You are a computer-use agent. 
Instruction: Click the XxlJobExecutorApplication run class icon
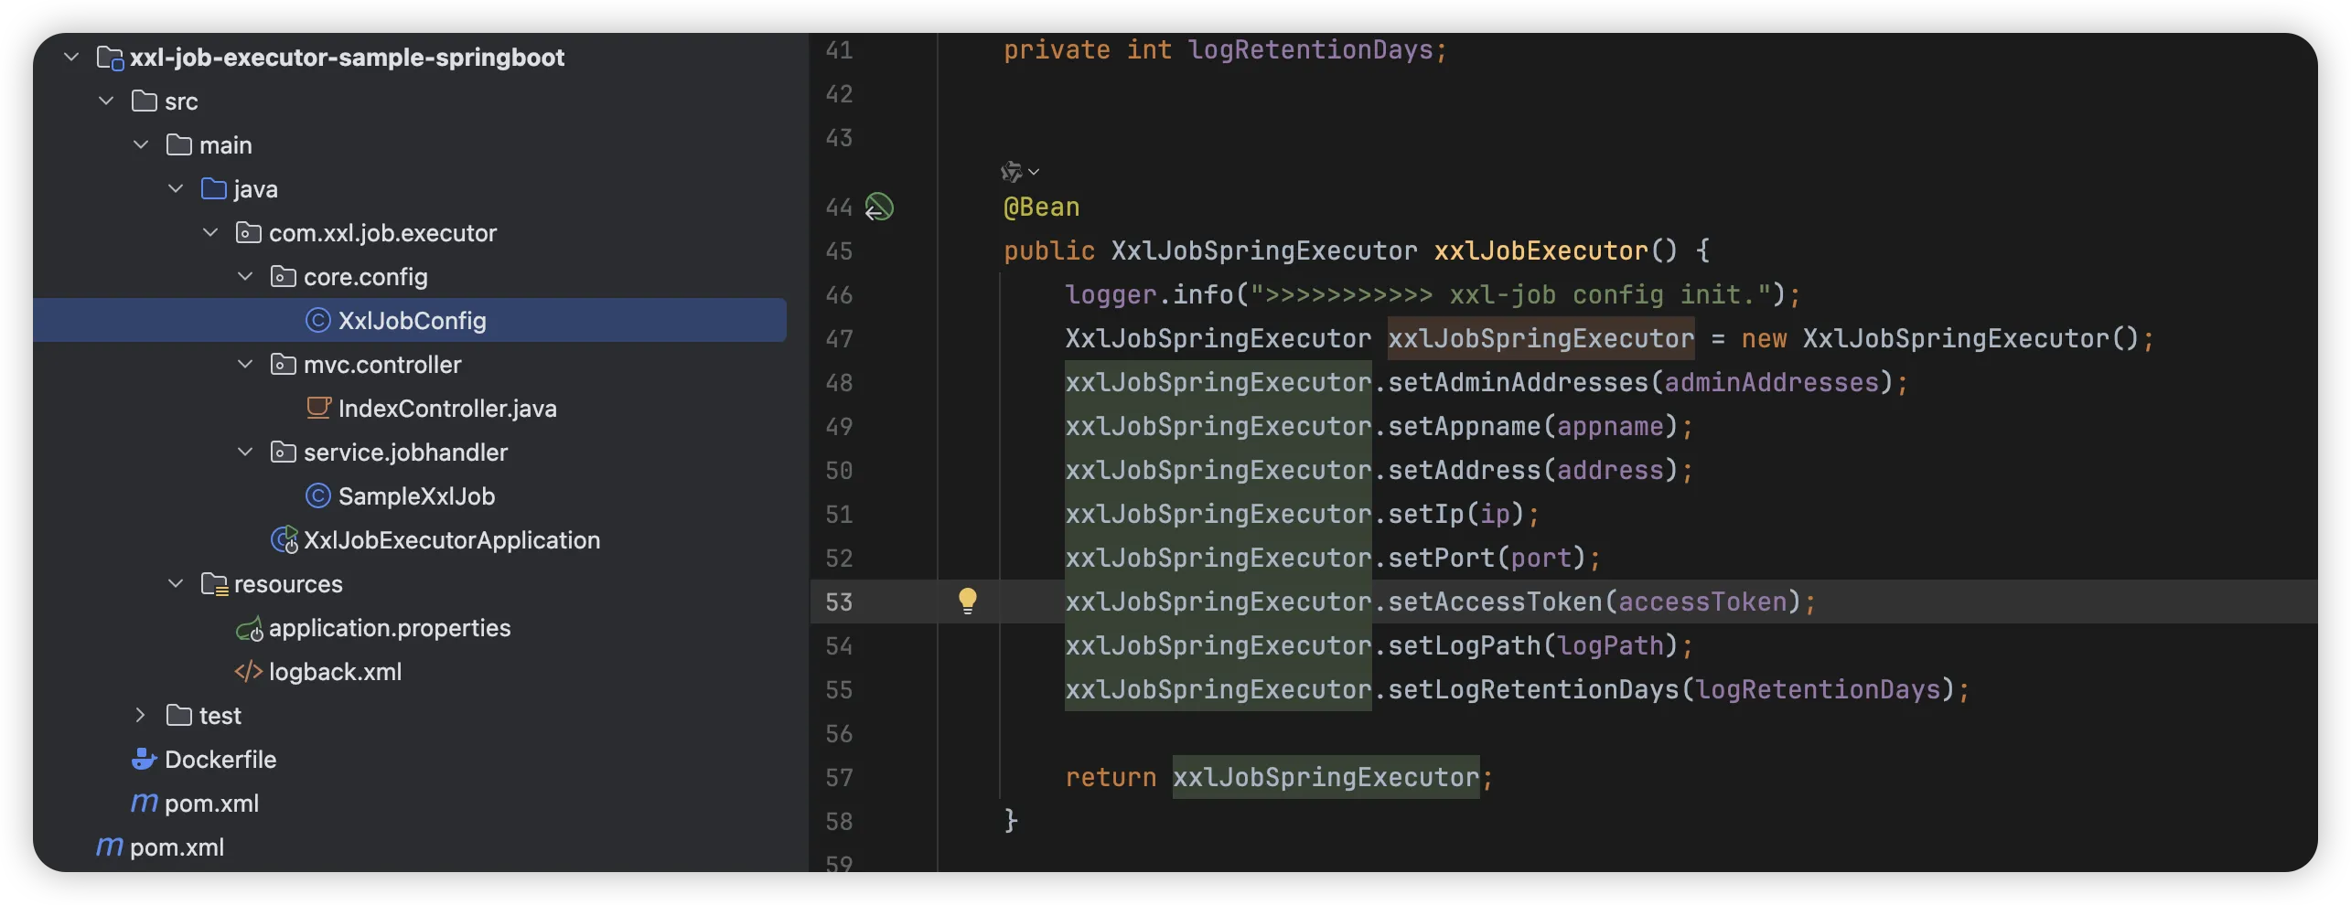284,540
